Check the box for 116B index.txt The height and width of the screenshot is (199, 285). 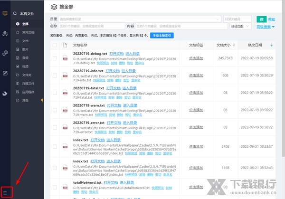55,168
